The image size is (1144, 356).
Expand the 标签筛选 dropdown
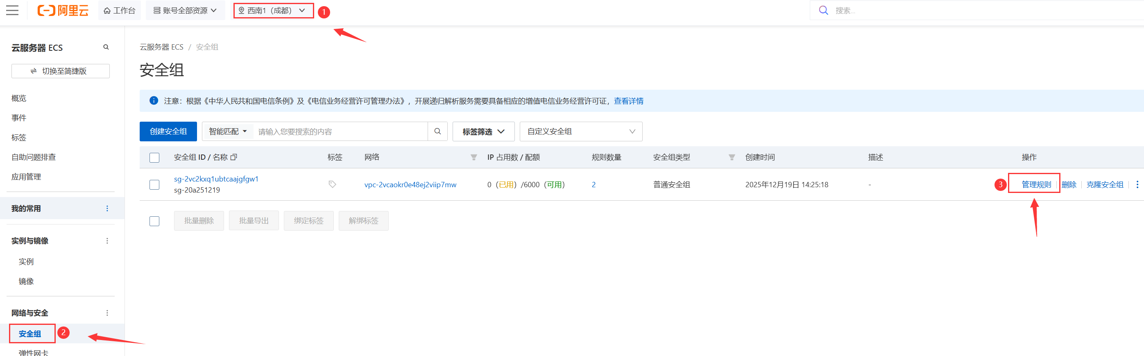tap(483, 132)
